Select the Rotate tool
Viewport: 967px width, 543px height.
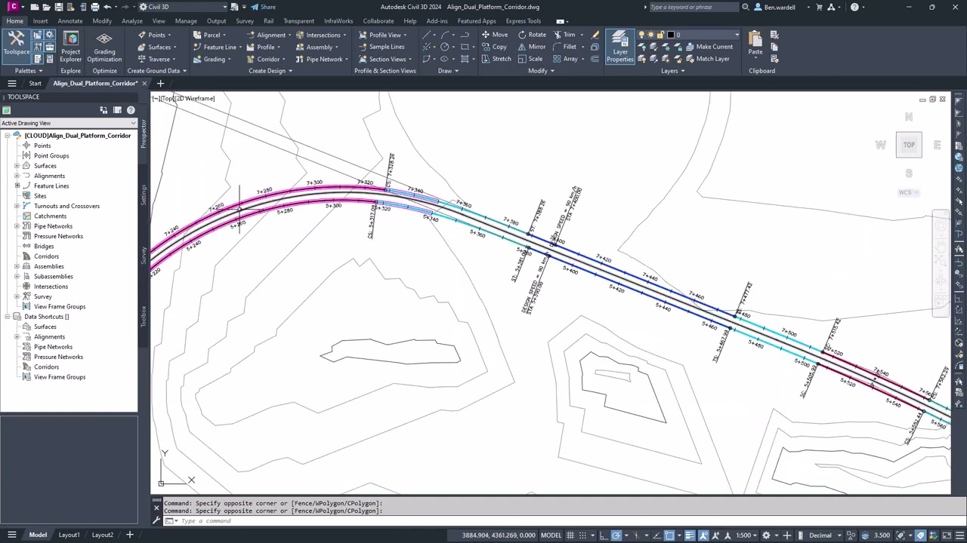tap(532, 35)
